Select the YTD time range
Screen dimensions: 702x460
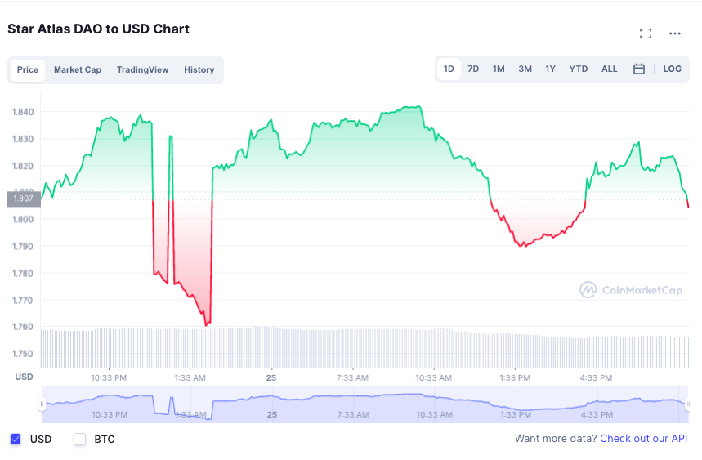[x=578, y=69]
